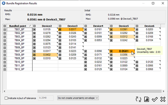Accept results with the checkmark icon
The width and height of the screenshot is (168, 105).
point(155,99)
